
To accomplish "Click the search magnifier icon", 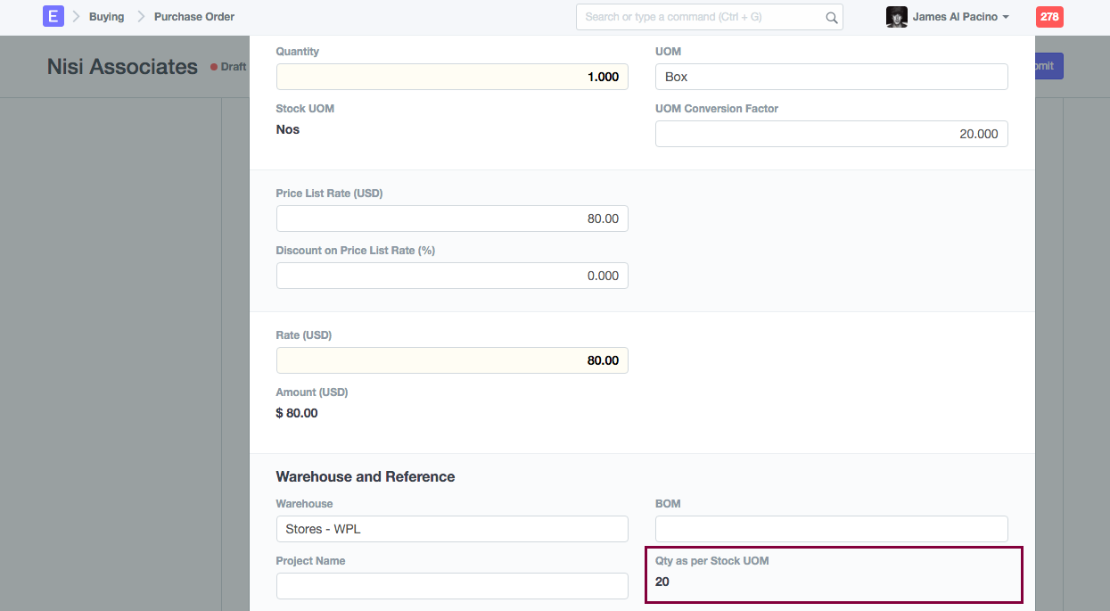I will point(831,18).
